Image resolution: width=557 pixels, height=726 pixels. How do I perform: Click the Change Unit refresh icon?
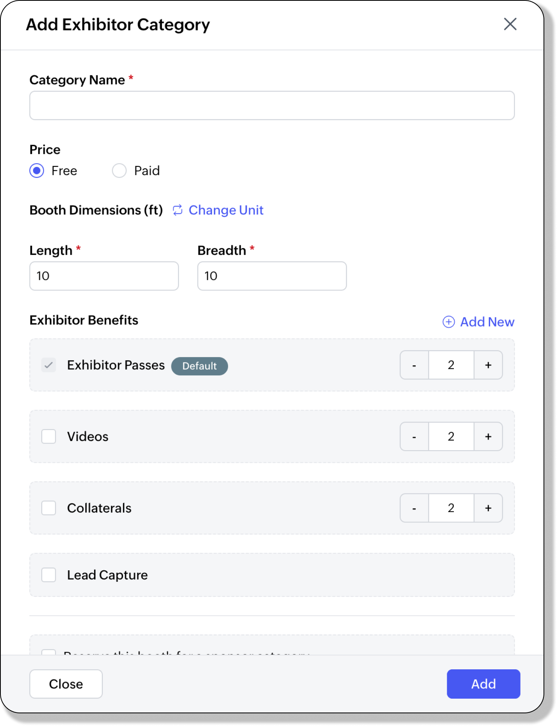coord(178,210)
